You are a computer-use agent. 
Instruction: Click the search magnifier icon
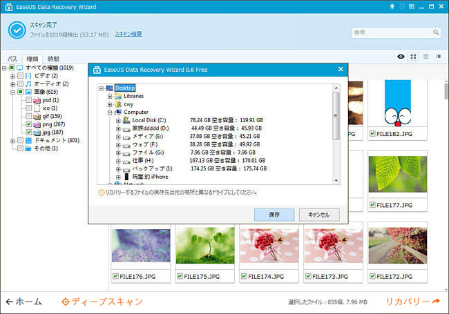(x=436, y=32)
